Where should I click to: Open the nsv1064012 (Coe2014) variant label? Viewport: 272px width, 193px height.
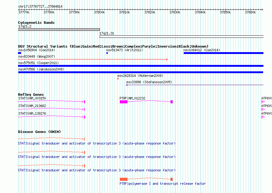202,50
